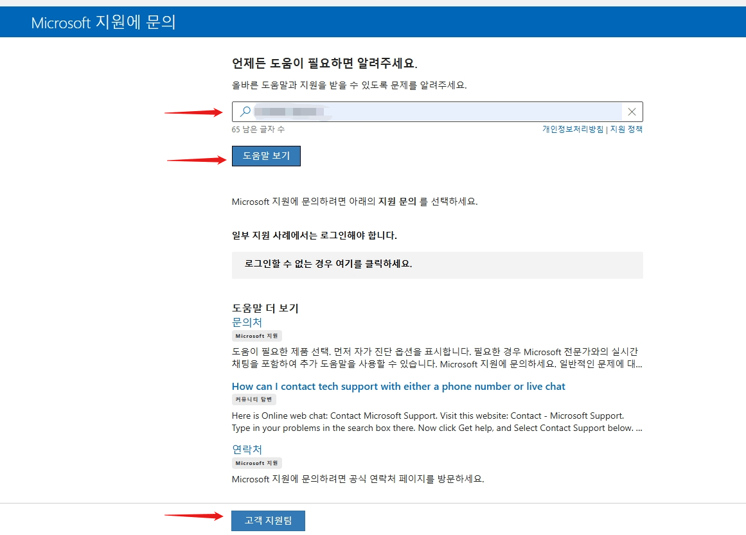Screen dimensions: 746x535
Task: Click the 도움말 더 보기 heading
Action: pos(265,308)
